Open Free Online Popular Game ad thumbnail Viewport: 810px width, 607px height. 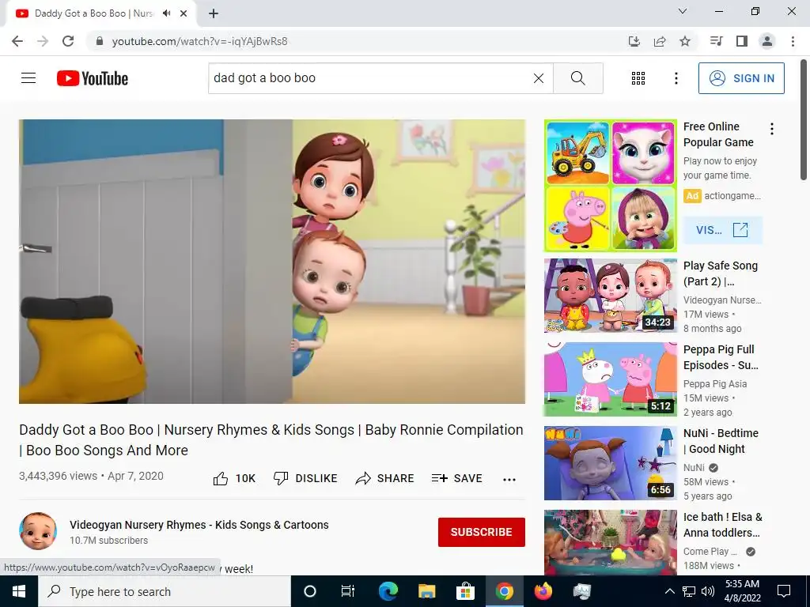610,186
